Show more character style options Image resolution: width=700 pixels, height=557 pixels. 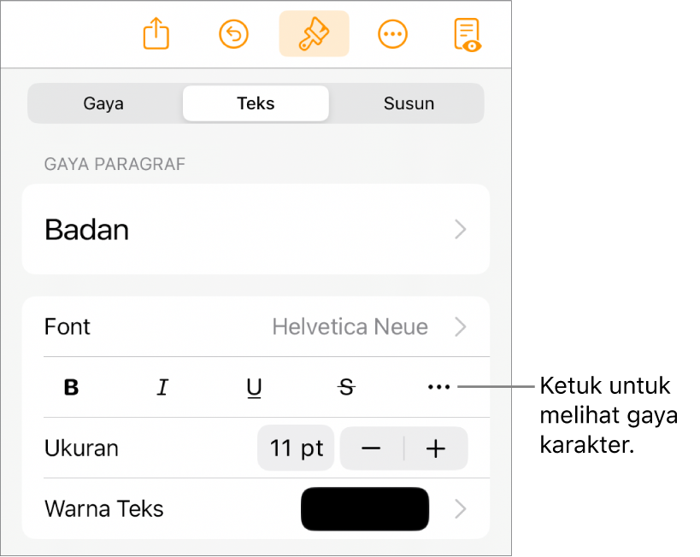(438, 387)
